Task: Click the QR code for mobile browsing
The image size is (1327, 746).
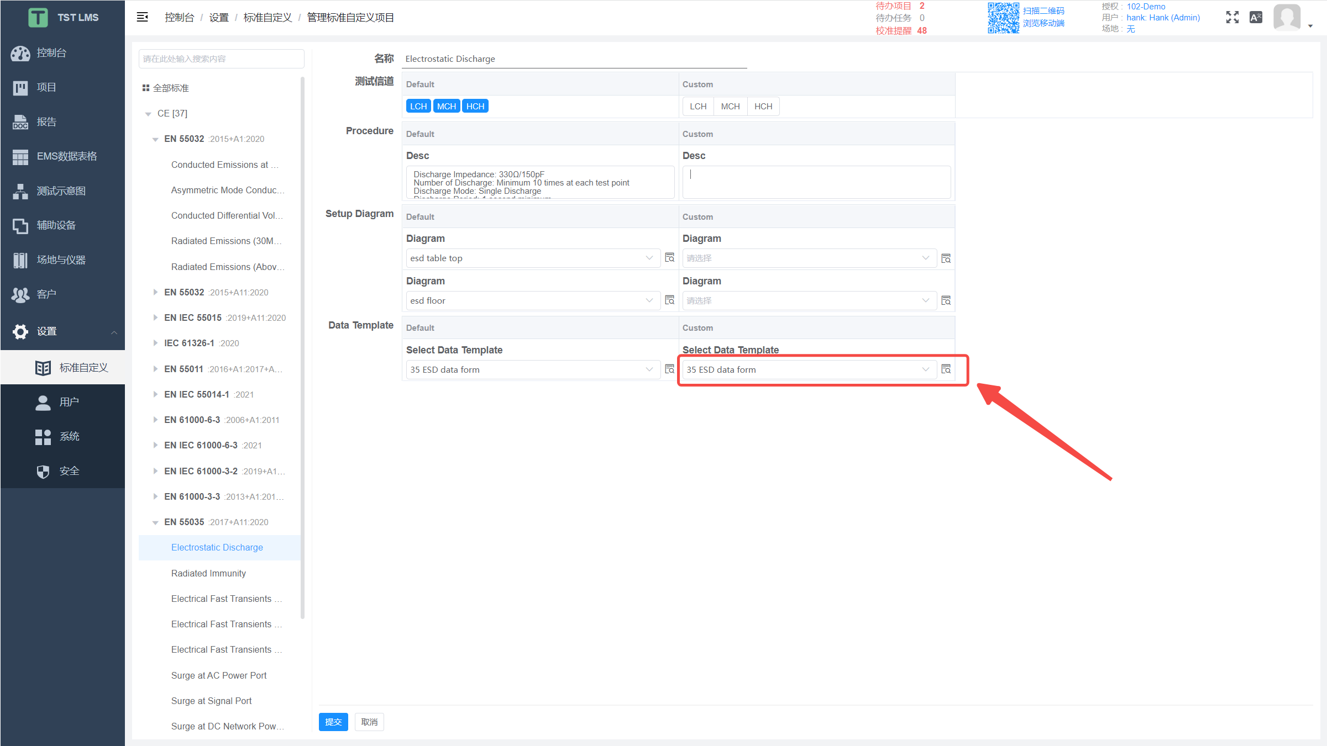Action: click(x=1003, y=18)
